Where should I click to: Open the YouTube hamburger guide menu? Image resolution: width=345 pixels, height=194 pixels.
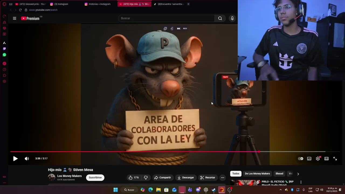pos(15,18)
